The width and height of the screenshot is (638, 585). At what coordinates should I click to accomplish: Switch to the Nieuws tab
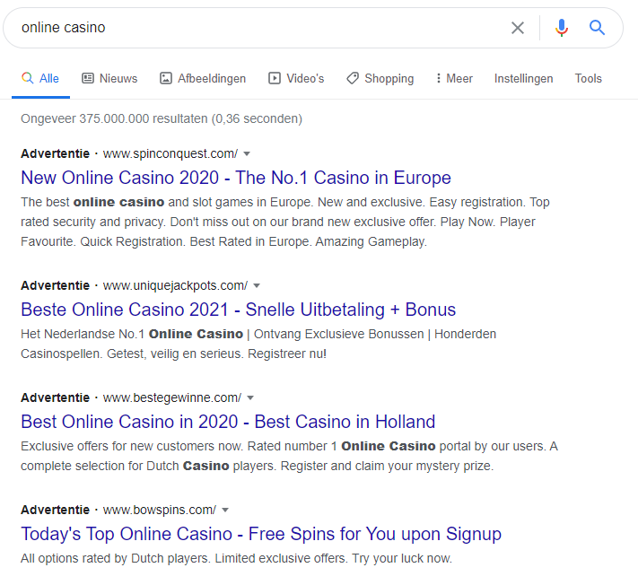coord(109,79)
